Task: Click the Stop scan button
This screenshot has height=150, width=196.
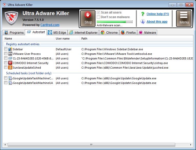Action: pos(88,18)
